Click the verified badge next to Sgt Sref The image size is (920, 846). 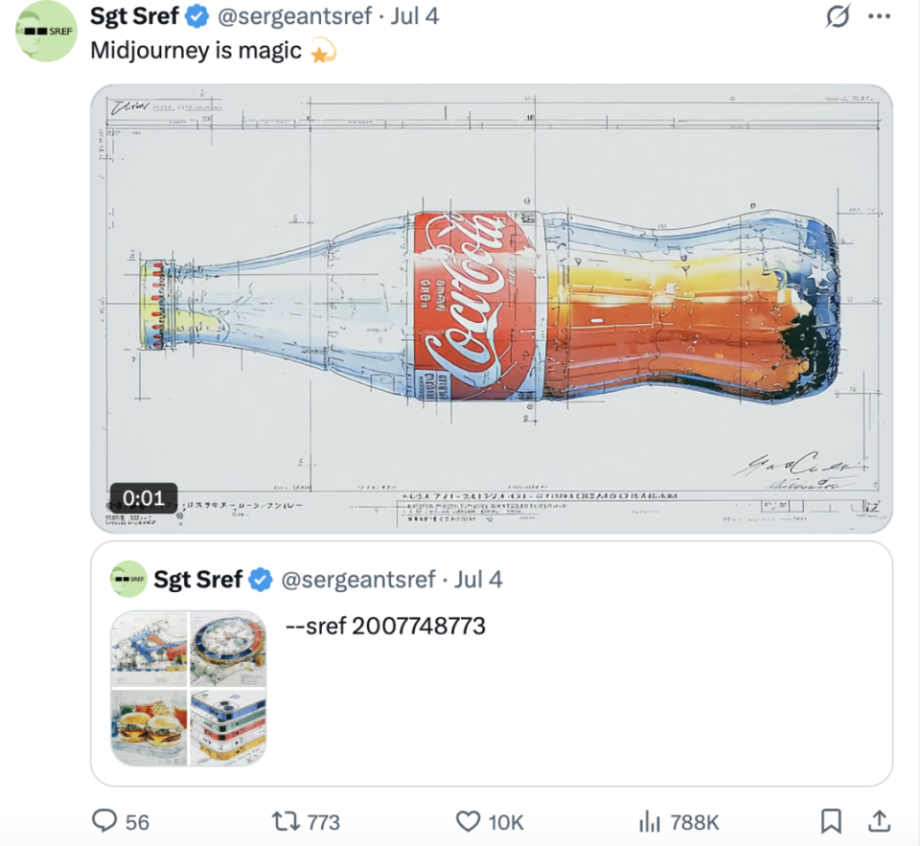pos(197,16)
